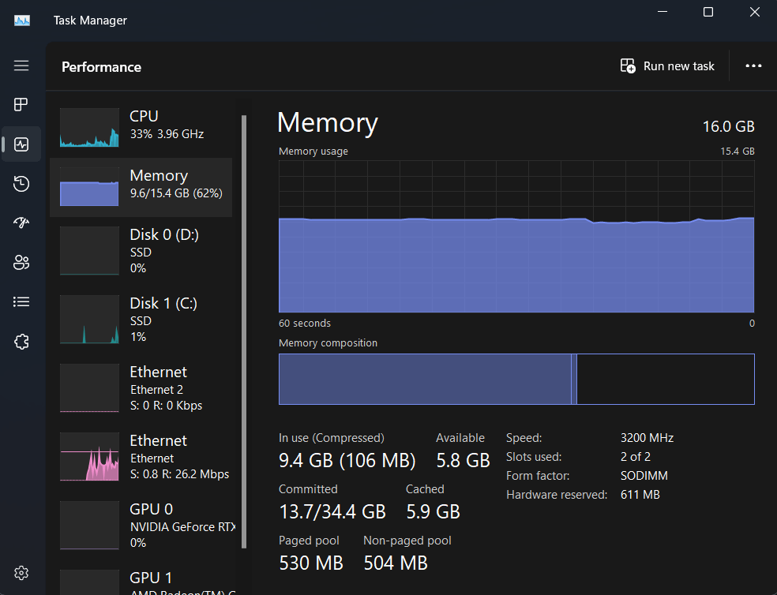
Task: Select the Performance page icon
Action: 21,144
